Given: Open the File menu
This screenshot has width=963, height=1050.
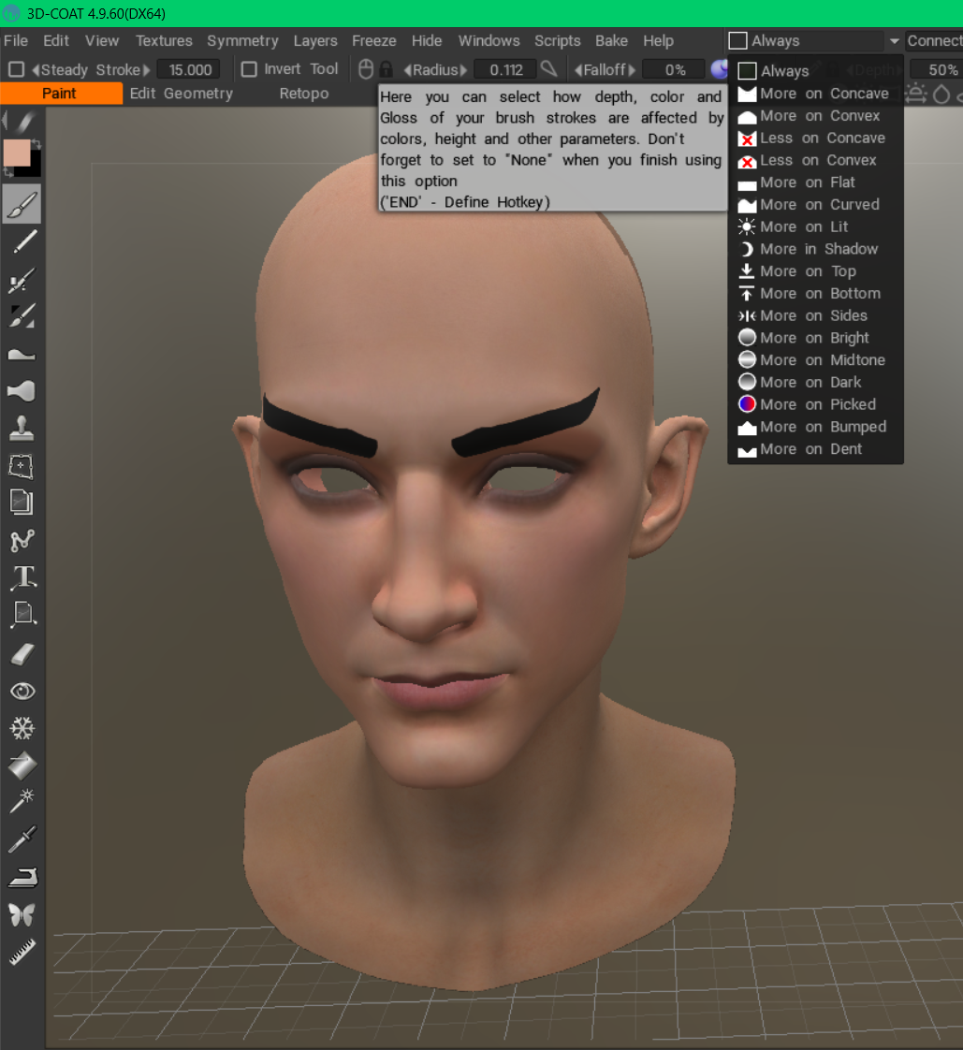Looking at the screenshot, I should [x=16, y=41].
